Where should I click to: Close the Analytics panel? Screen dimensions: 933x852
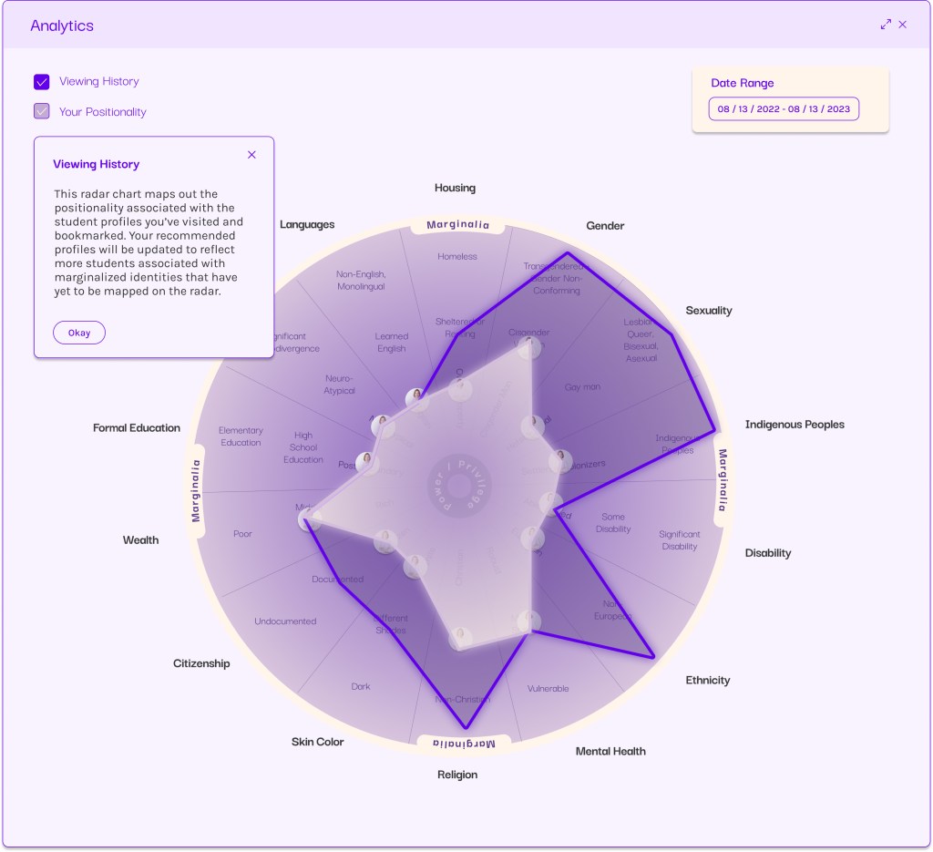pos(903,25)
